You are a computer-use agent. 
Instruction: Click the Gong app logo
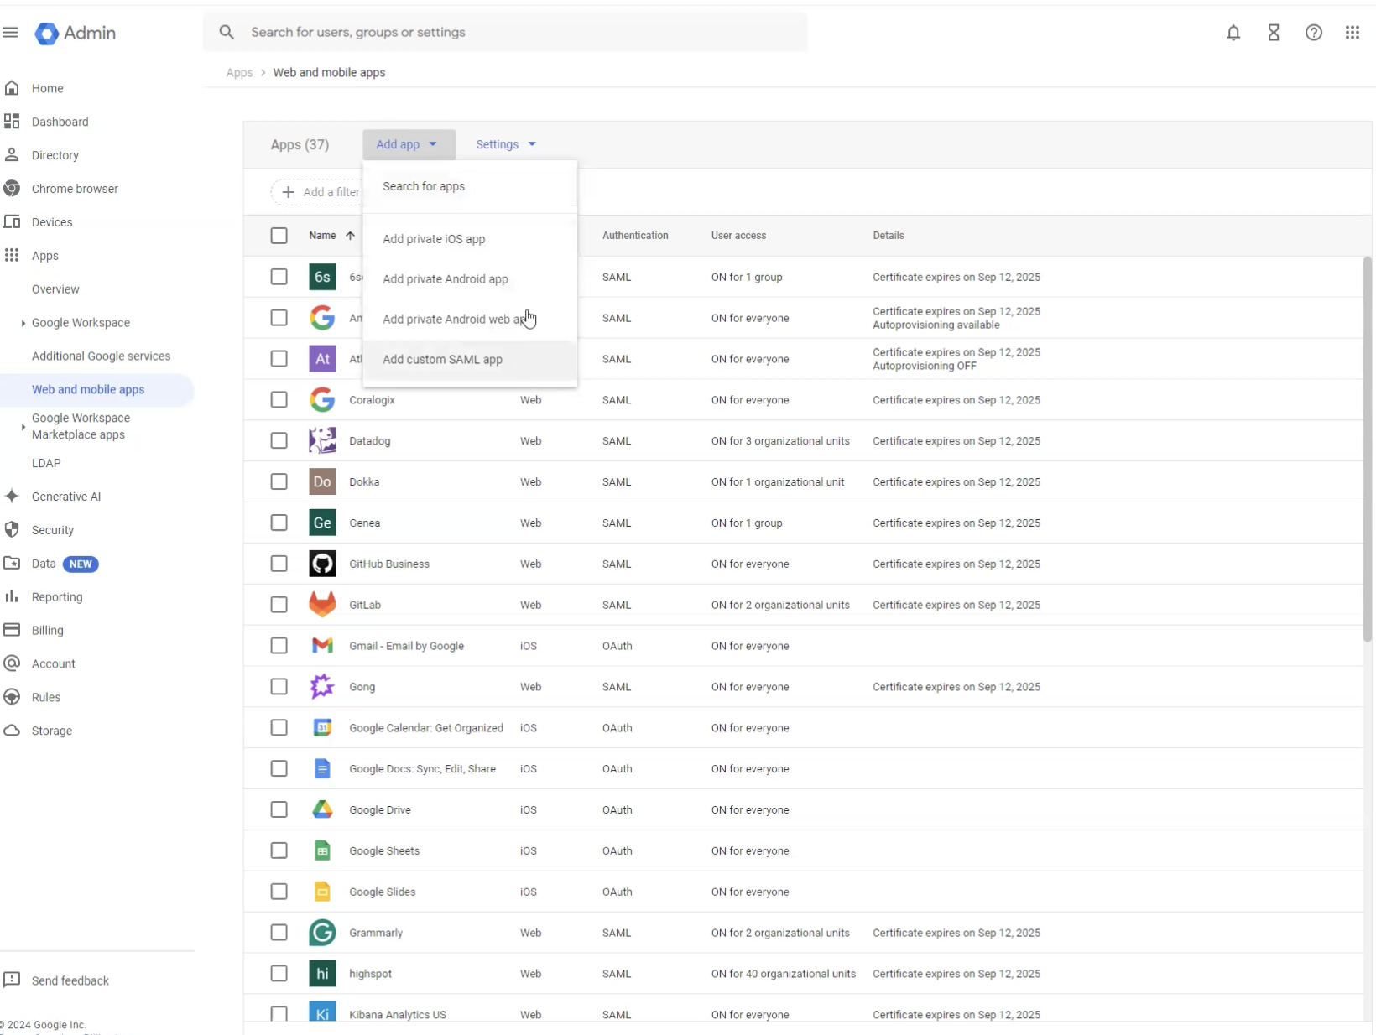pyautogui.click(x=322, y=686)
